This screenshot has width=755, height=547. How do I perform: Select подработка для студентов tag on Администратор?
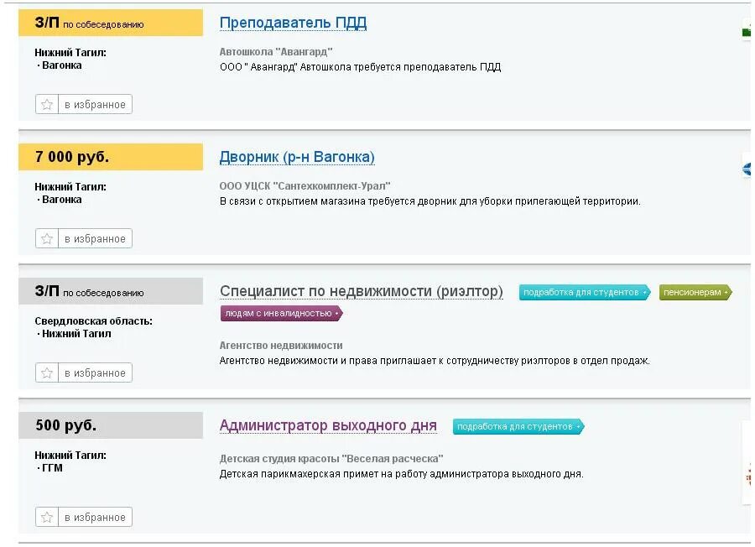pyautogui.click(x=518, y=427)
